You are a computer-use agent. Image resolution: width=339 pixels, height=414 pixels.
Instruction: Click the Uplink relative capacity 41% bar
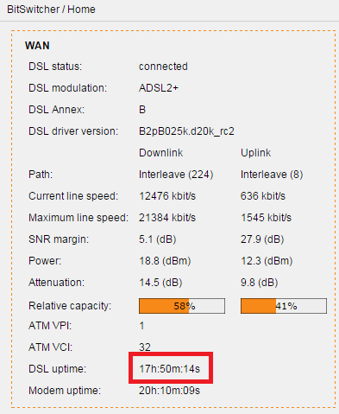(x=284, y=306)
